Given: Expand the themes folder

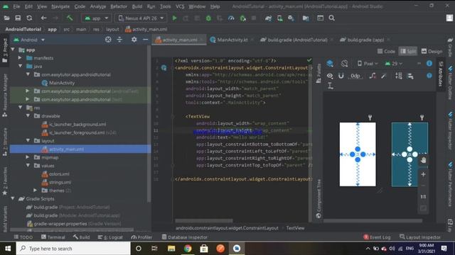Looking at the screenshot, I should 35,191.
